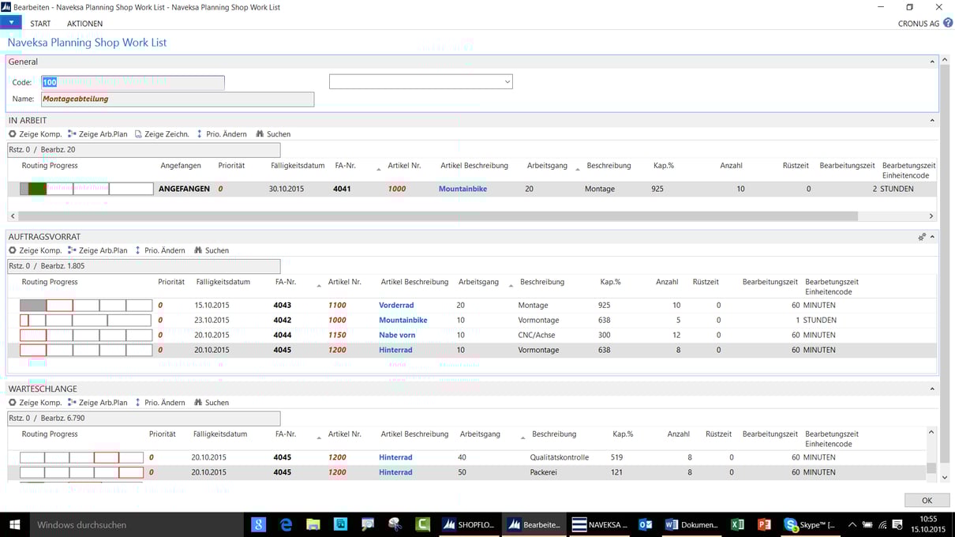
Task: Start Suchen in the WARTESCHLANGE section
Action: tap(211, 402)
